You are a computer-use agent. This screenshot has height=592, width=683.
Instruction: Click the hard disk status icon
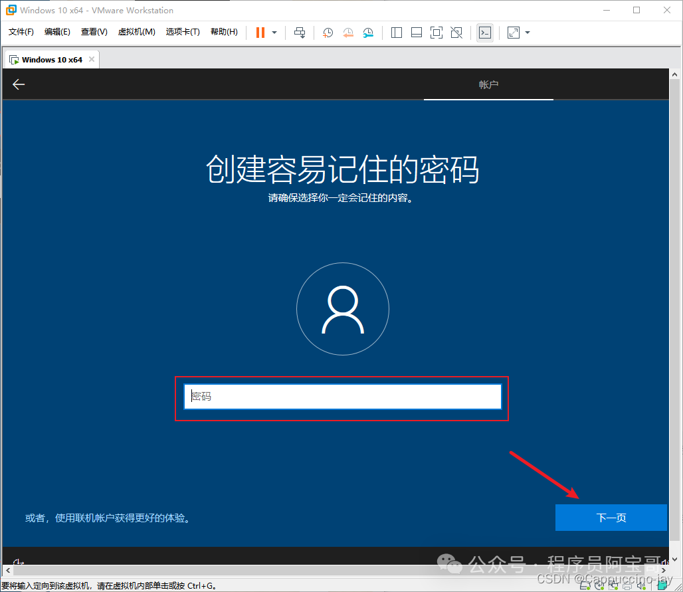pos(585,585)
